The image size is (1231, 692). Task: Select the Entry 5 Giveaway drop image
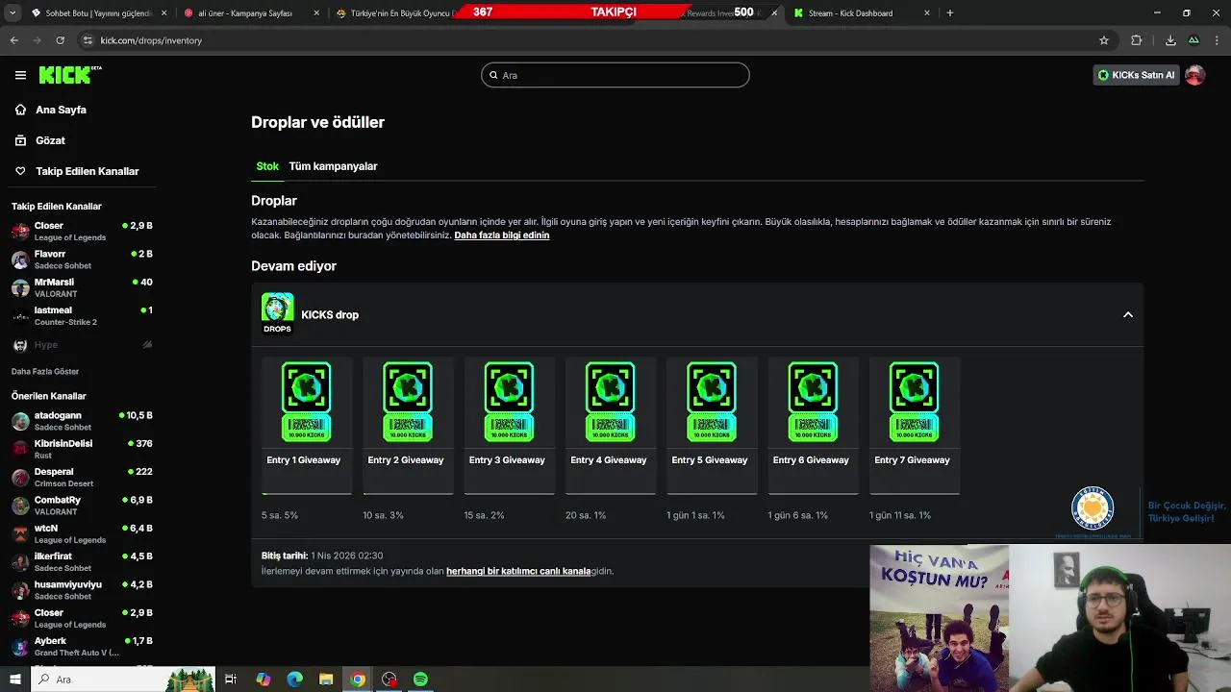click(x=712, y=402)
